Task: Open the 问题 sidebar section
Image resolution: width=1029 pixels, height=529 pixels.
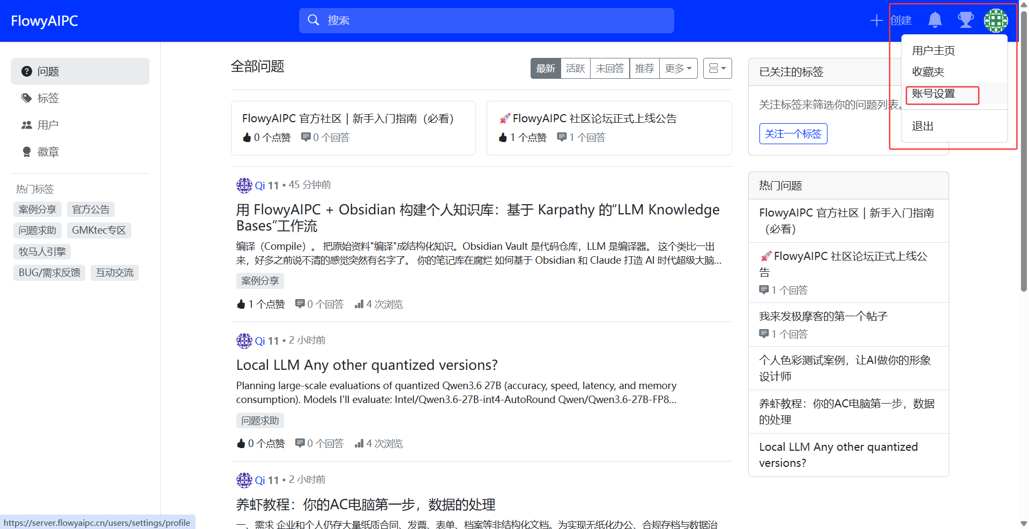Action: [80, 71]
